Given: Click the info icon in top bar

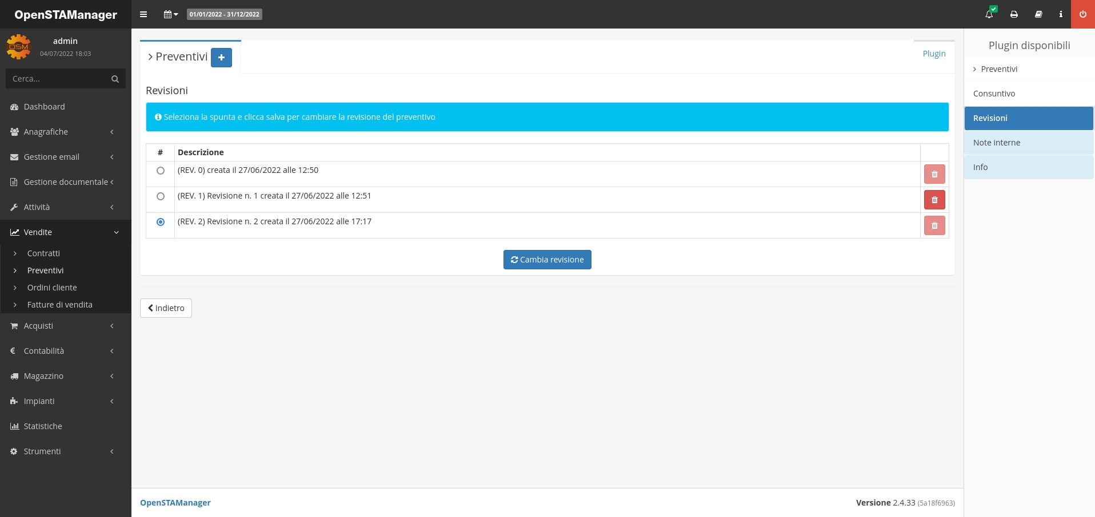Looking at the screenshot, I should point(1061,14).
